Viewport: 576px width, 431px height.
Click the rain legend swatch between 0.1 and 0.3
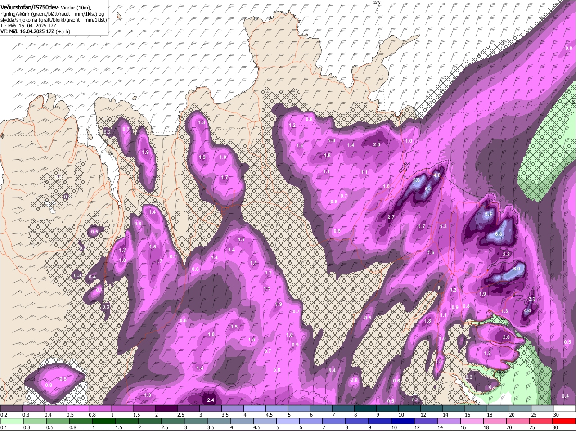11,421
